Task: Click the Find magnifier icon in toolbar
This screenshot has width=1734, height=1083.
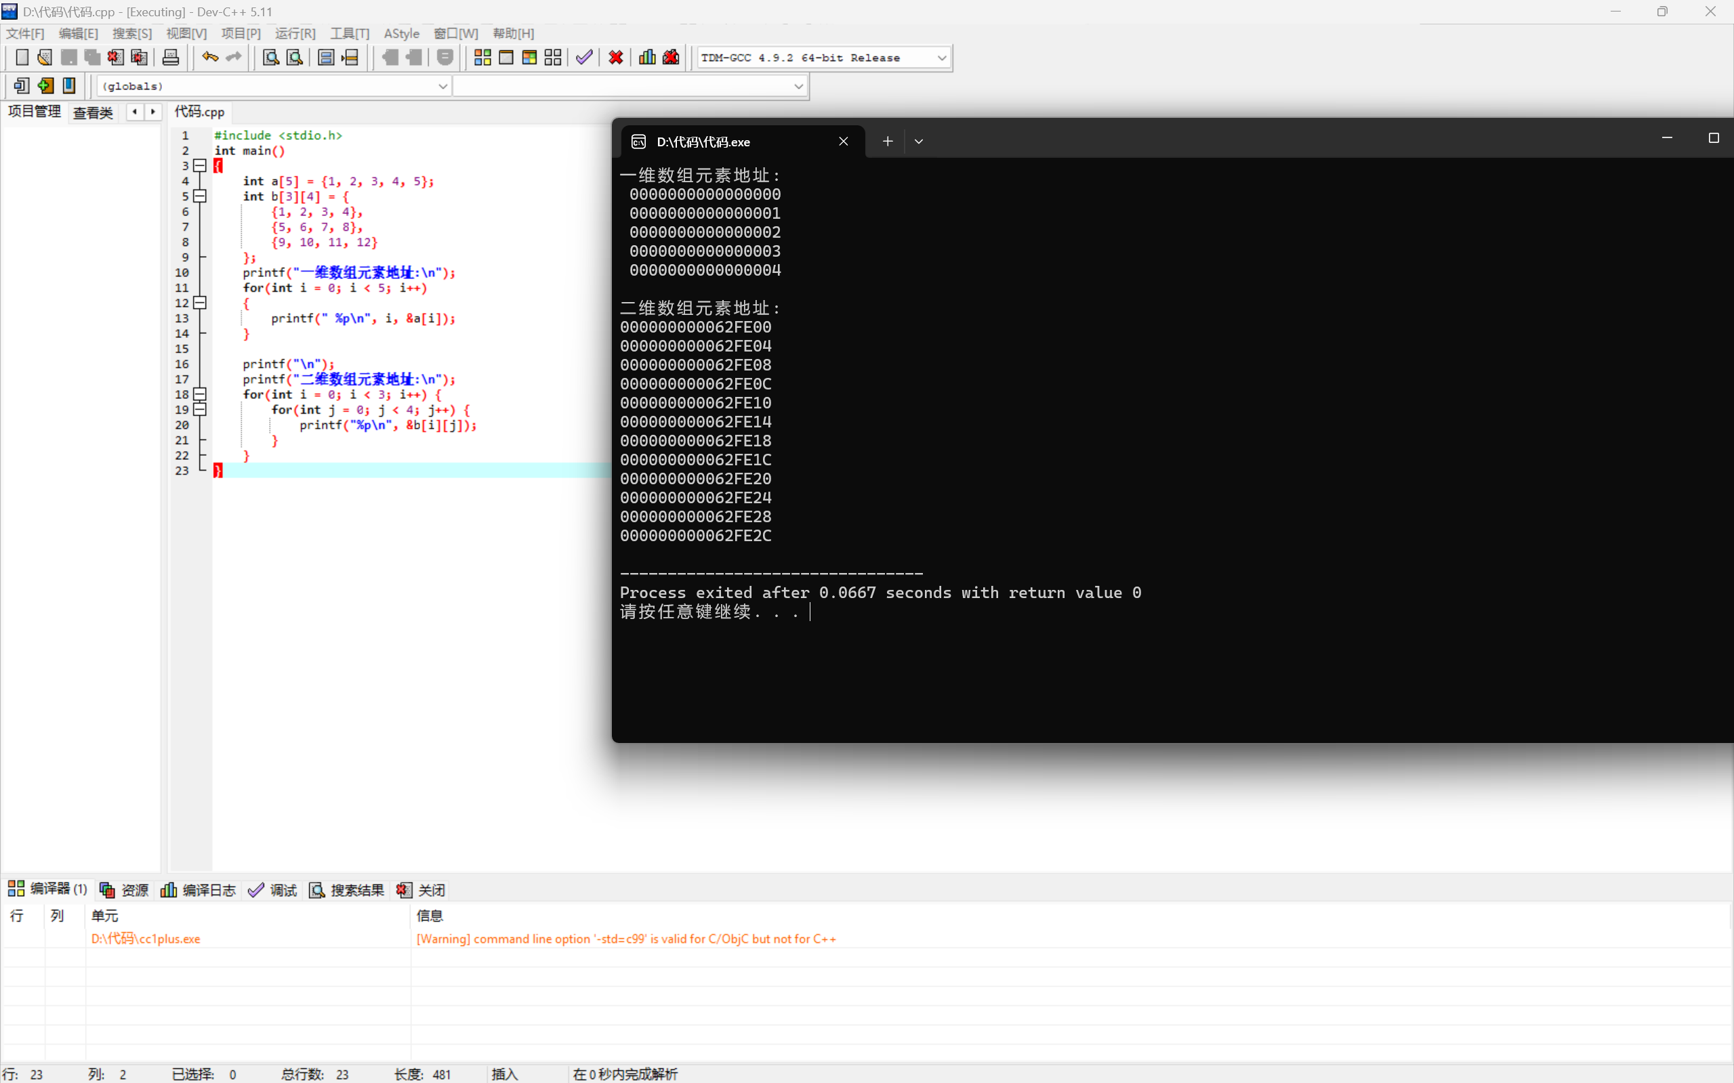Action: click(271, 58)
